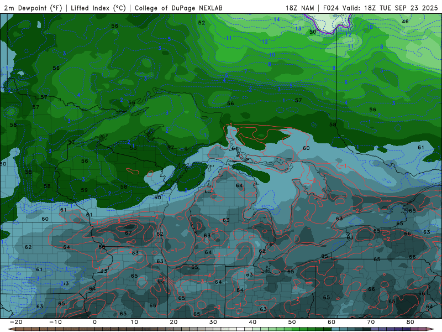Click the "2m Dewpoint (°F)" title text
Image resolution: width=442 pixels, height=332 pixels.
coord(33,8)
